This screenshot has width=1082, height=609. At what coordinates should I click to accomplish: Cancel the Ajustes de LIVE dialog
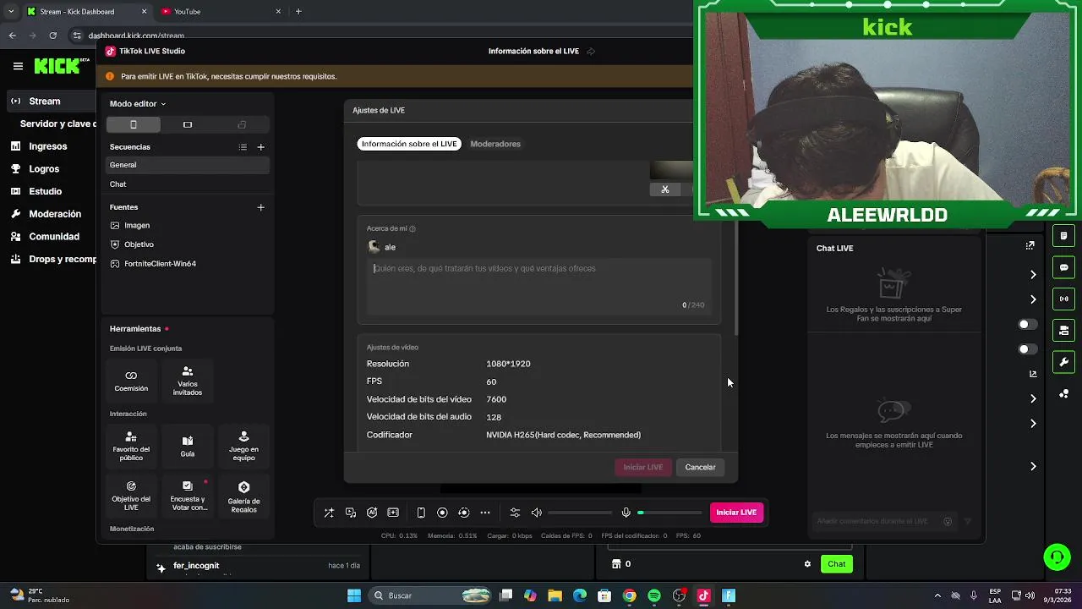pos(700,467)
